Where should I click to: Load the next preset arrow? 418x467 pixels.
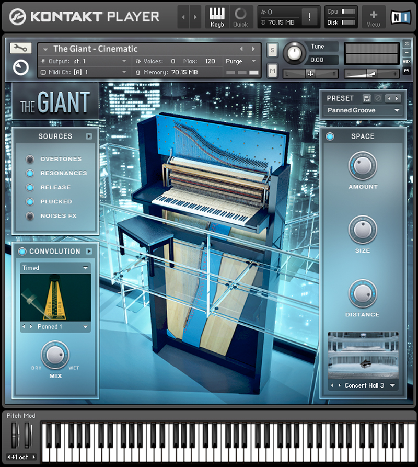pos(397,98)
